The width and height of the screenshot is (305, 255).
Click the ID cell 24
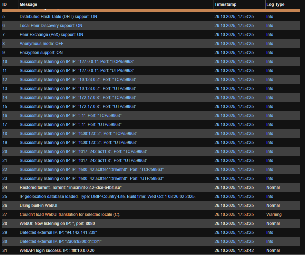(5, 187)
